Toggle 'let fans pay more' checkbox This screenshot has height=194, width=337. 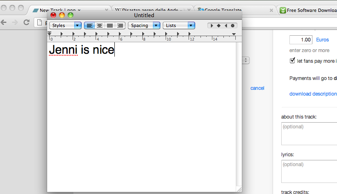pos(292,61)
